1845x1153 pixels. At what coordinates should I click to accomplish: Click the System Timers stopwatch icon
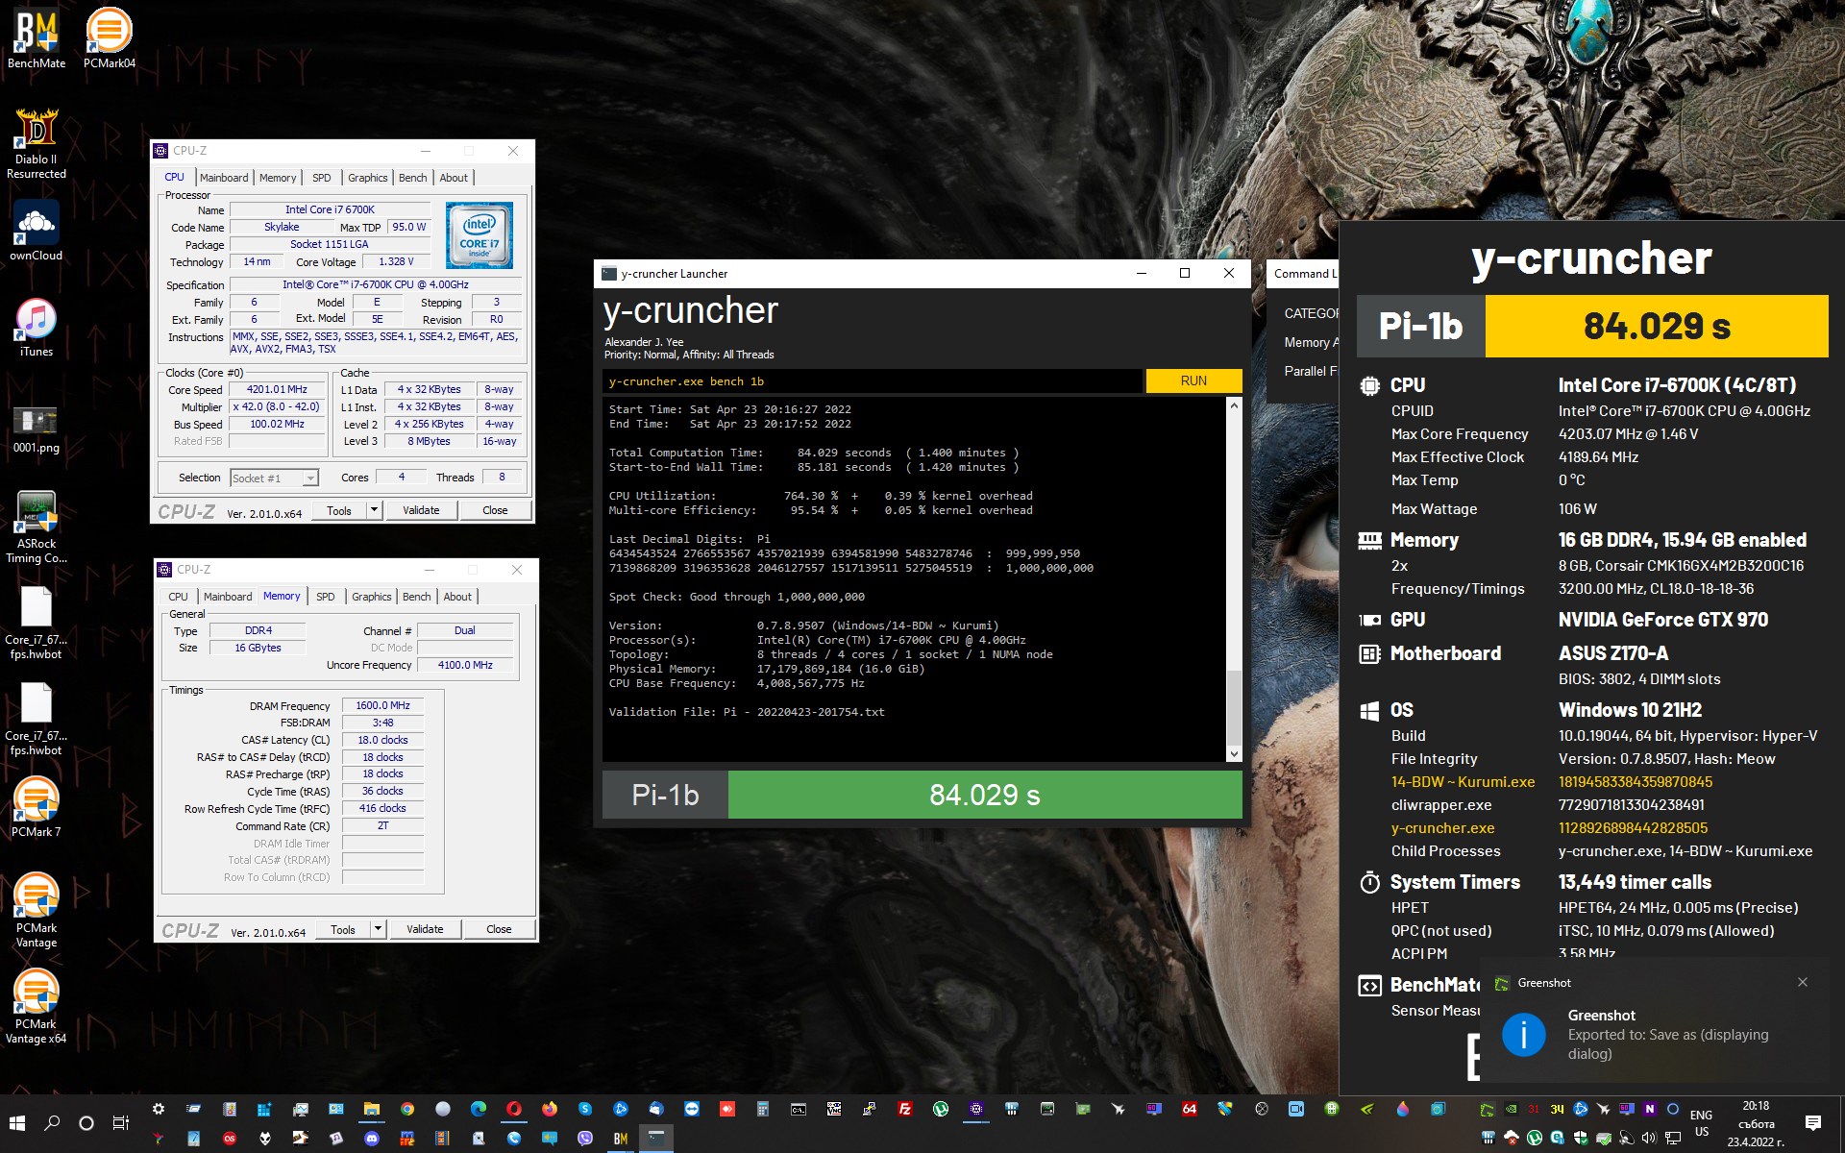[x=1369, y=882]
